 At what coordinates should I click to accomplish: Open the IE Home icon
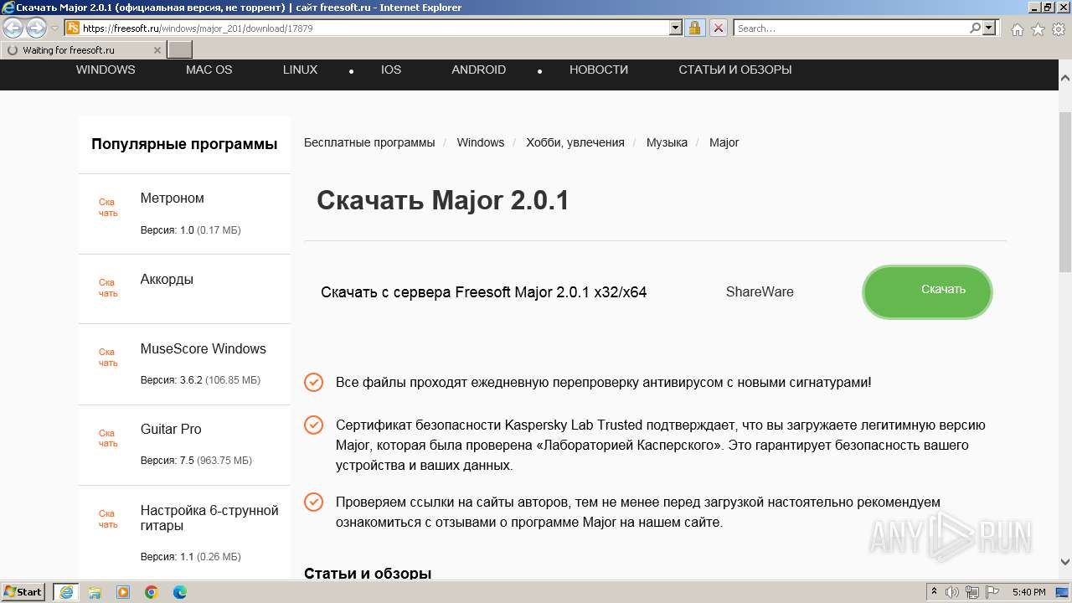1017,29
